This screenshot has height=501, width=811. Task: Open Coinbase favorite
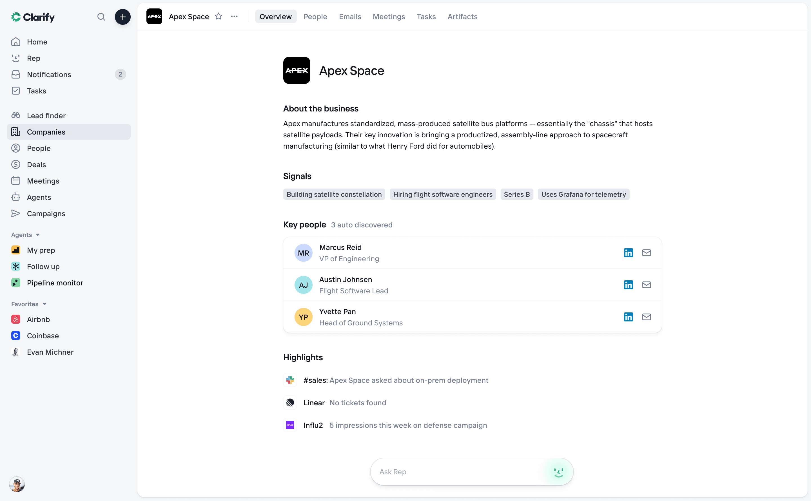click(x=69, y=335)
